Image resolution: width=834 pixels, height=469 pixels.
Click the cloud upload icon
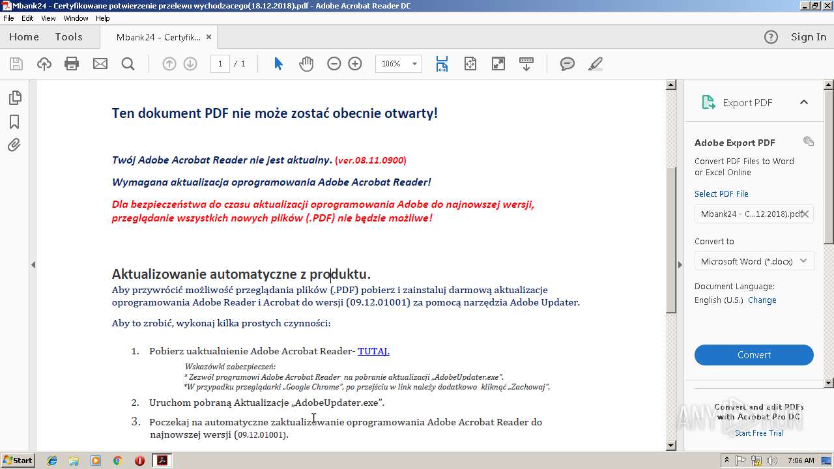pyautogui.click(x=44, y=64)
